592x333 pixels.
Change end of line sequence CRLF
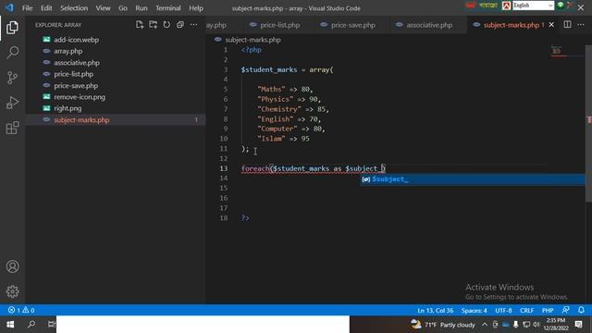526,310
